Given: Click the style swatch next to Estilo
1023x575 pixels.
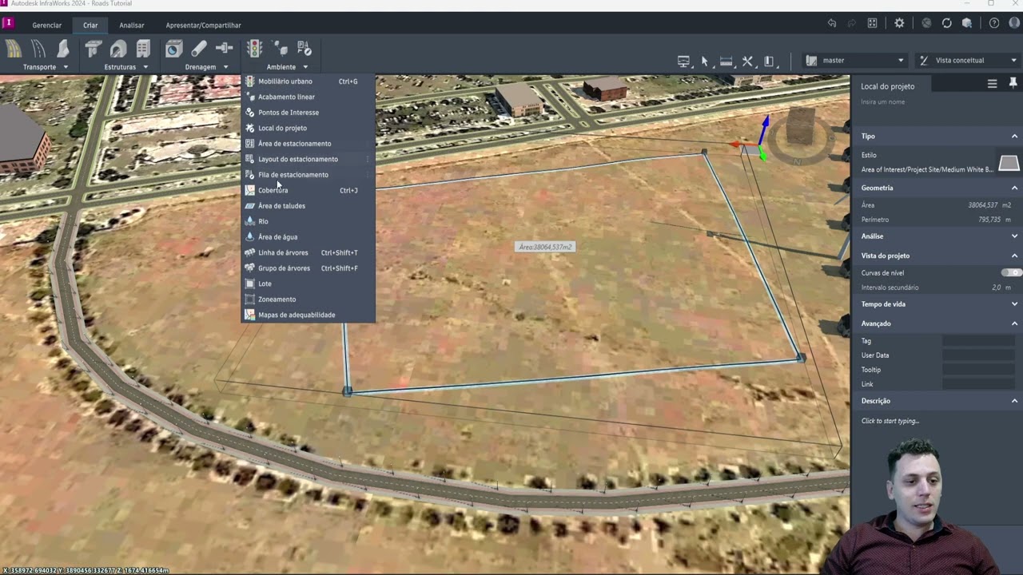Looking at the screenshot, I should (x=1009, y=163).
